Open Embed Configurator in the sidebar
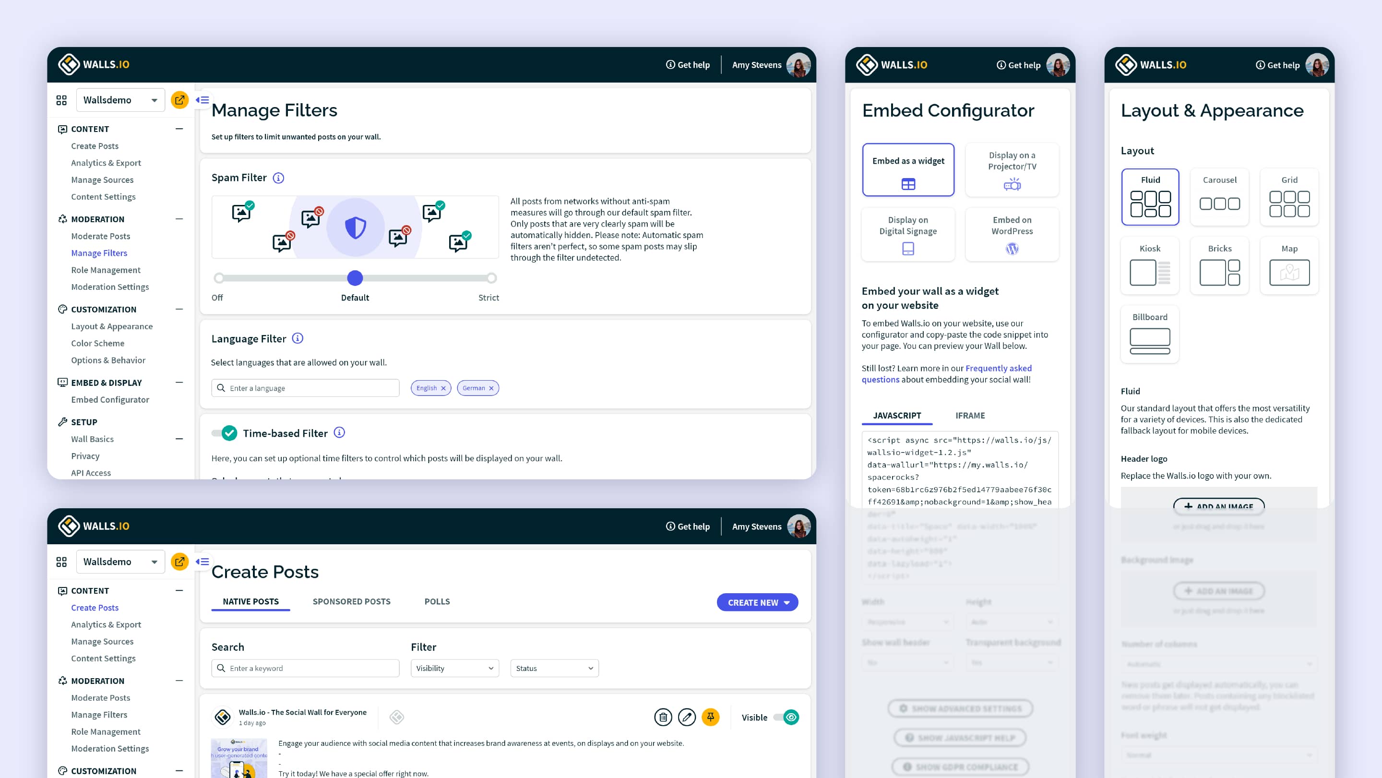1382x778 pixels. [x=110, y=400]
